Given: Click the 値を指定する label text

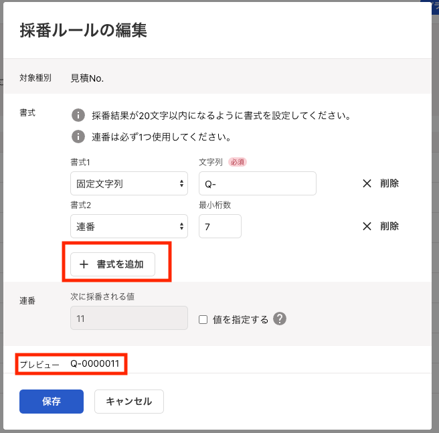Looking at the screenshot, I should pyautogui.click(x=240, y=320).
